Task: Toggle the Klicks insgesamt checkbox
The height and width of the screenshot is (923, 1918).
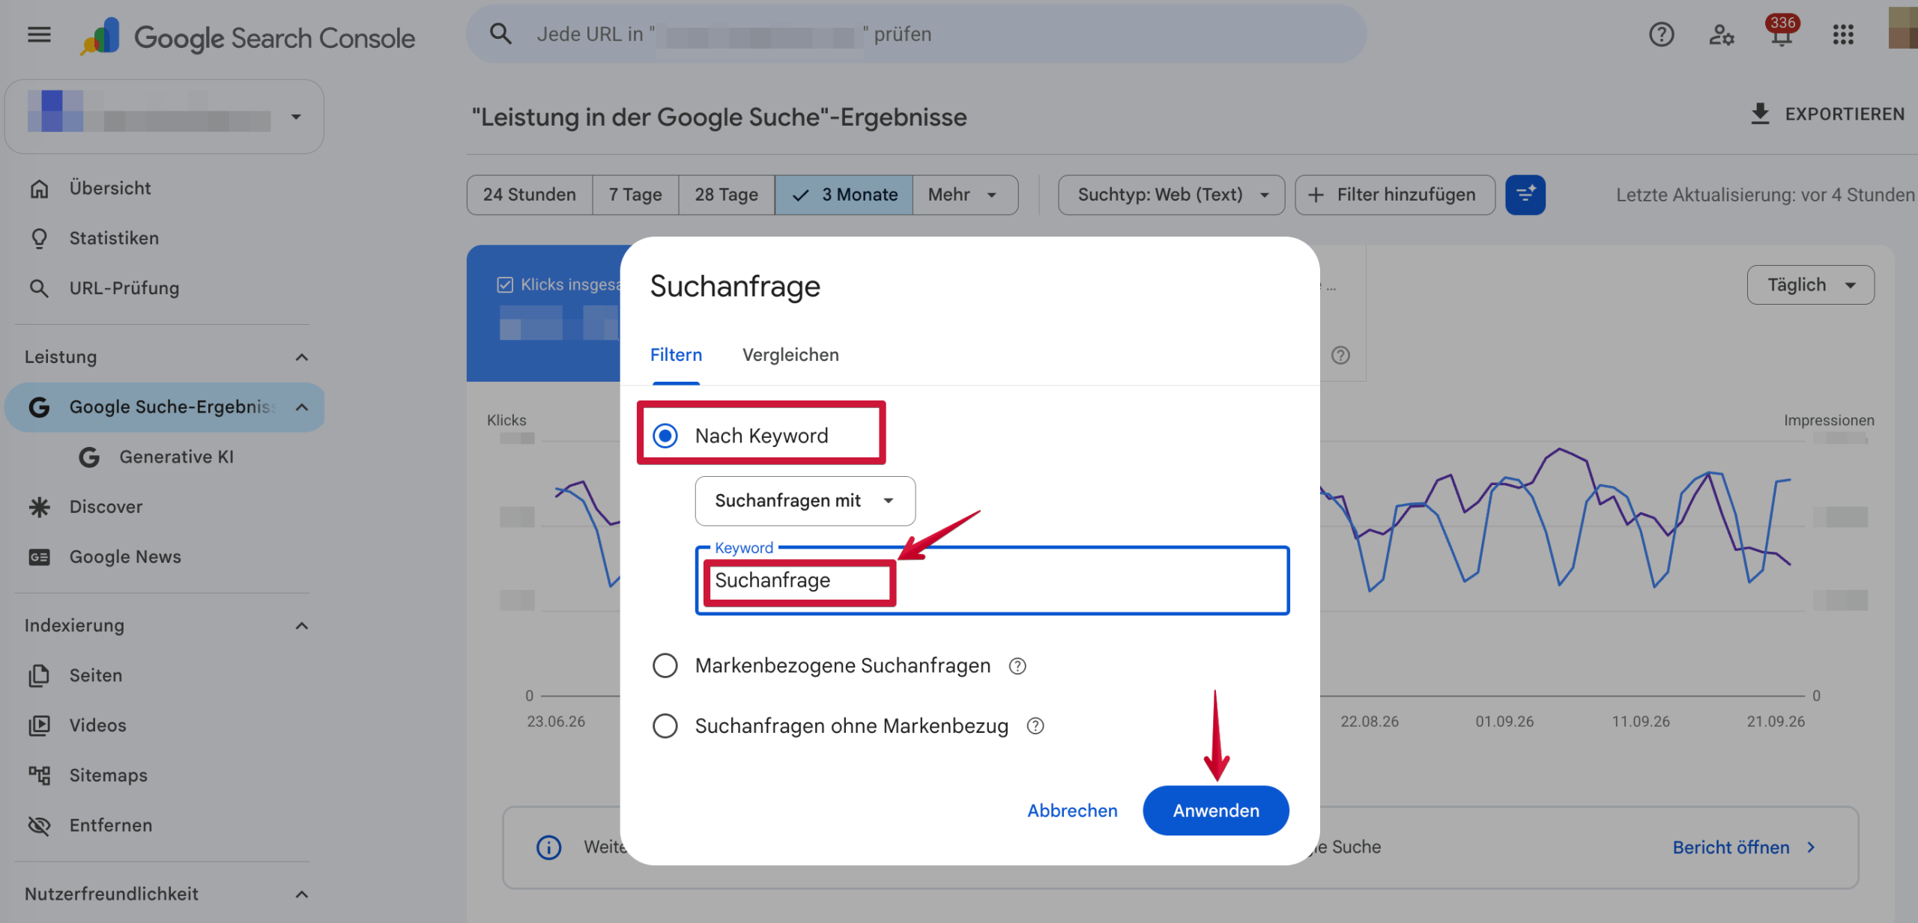Action: (x=505, y=284)
